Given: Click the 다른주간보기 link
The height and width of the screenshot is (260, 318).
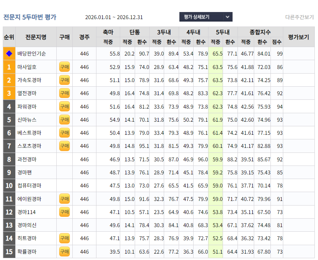Looking at the screenshot, I should click(299, 17).
